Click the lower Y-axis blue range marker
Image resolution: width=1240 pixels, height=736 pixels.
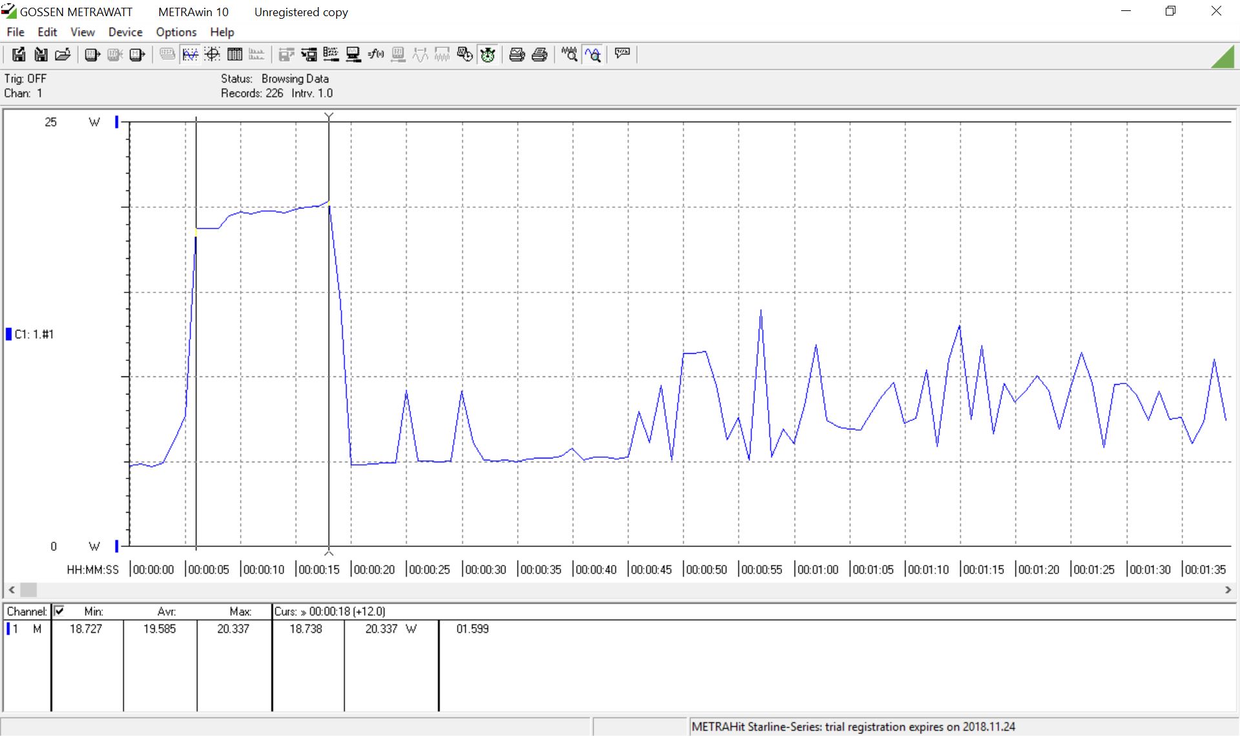117,546
